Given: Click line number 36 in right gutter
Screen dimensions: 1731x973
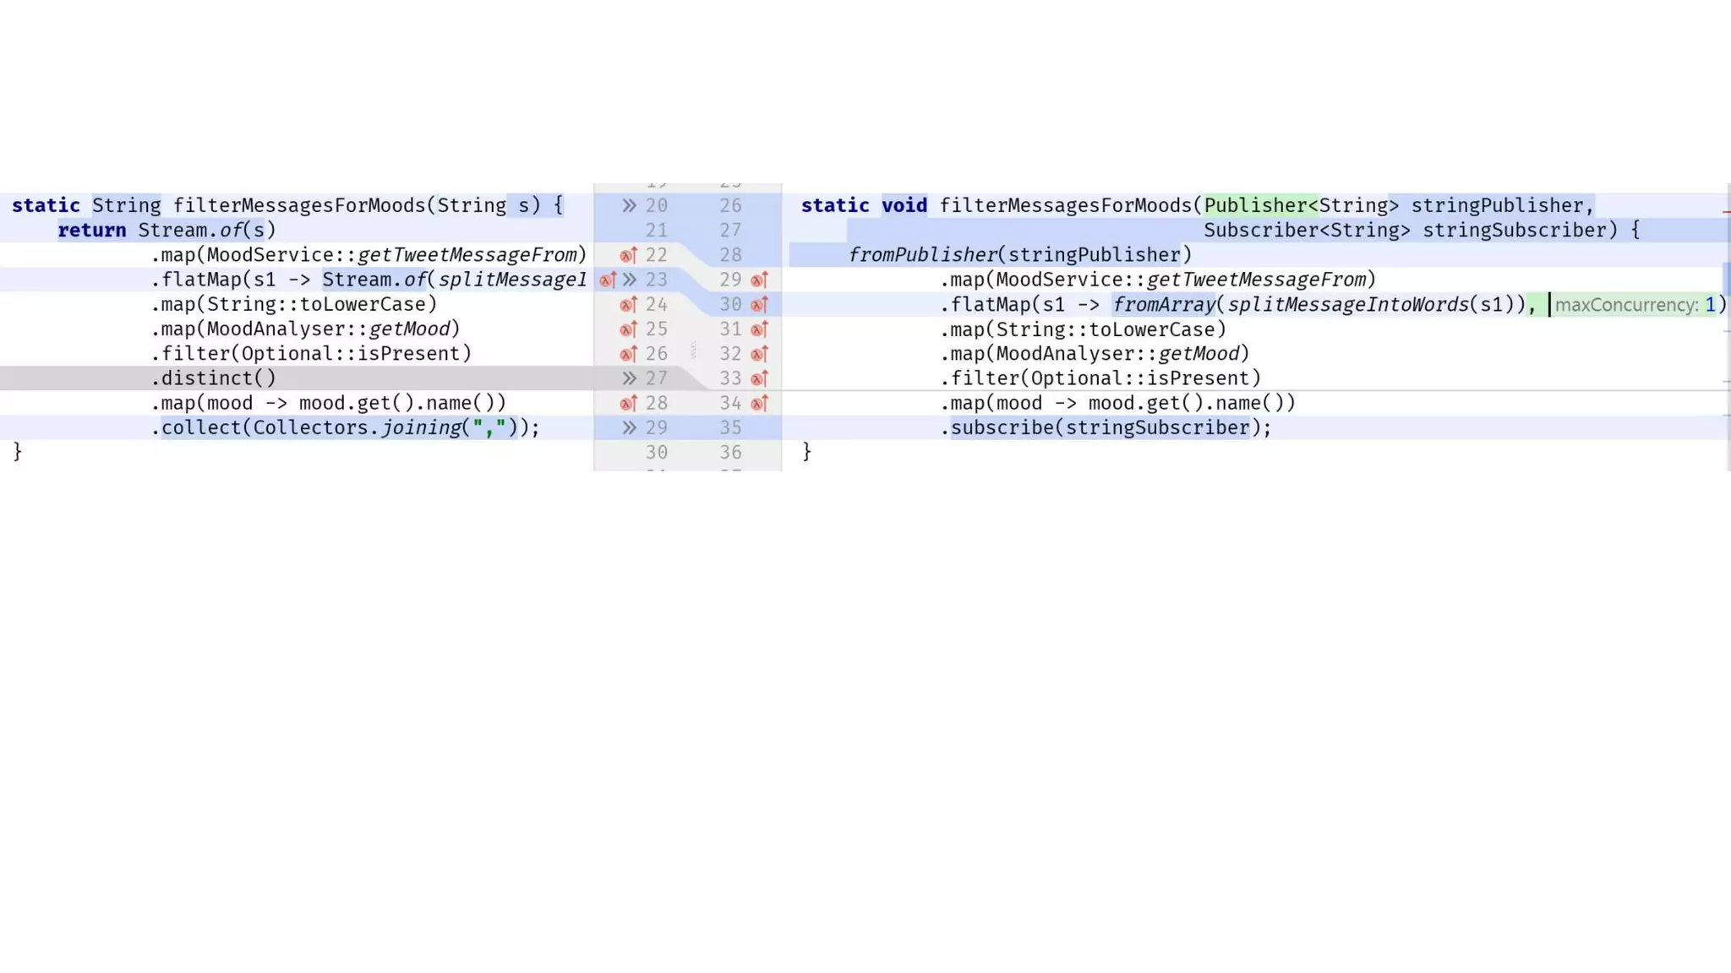Looking at the screenshot, I should pyautogui.click(x=730, y=453).
